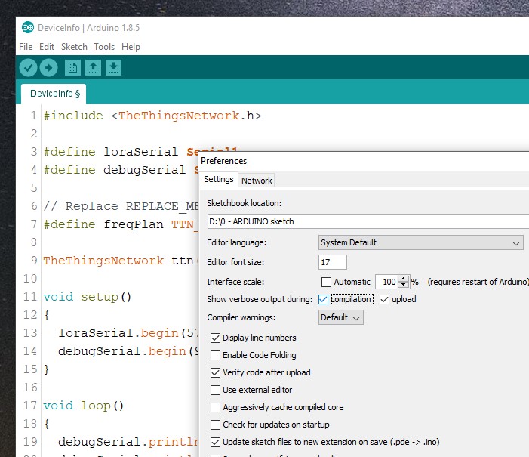Click the Verify checkmark button
Image resolution: width=529 pixels, height=457 pixels.
coord(28,67)
